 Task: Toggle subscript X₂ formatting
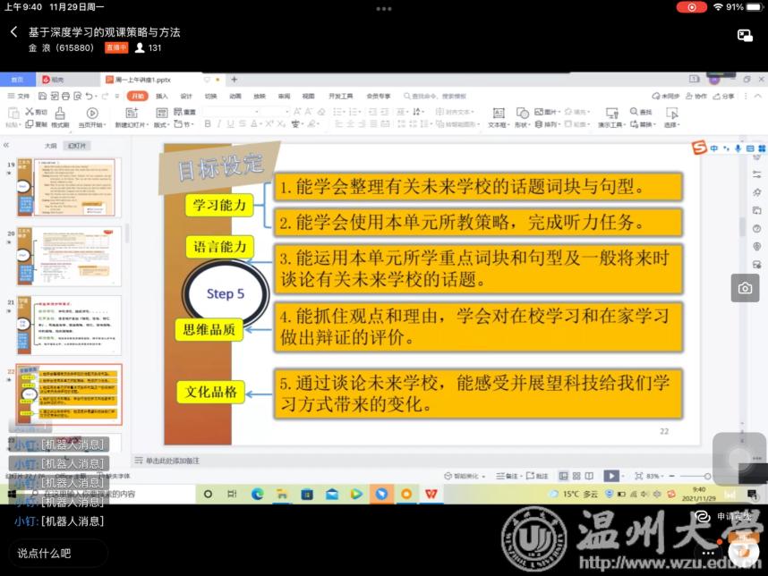(x=281, y=124)
